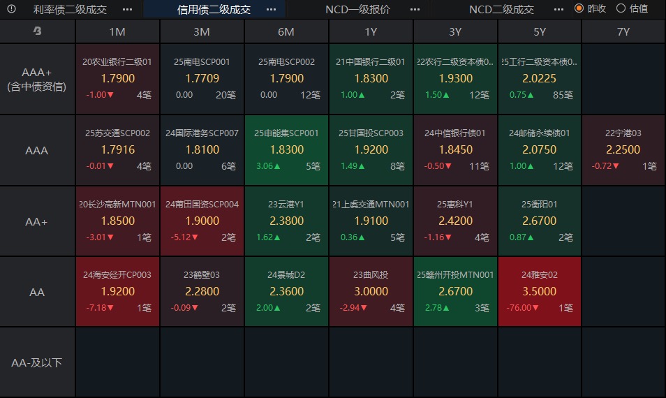Click the 22农行二级资本债 bond name

[x=455, y=62]
